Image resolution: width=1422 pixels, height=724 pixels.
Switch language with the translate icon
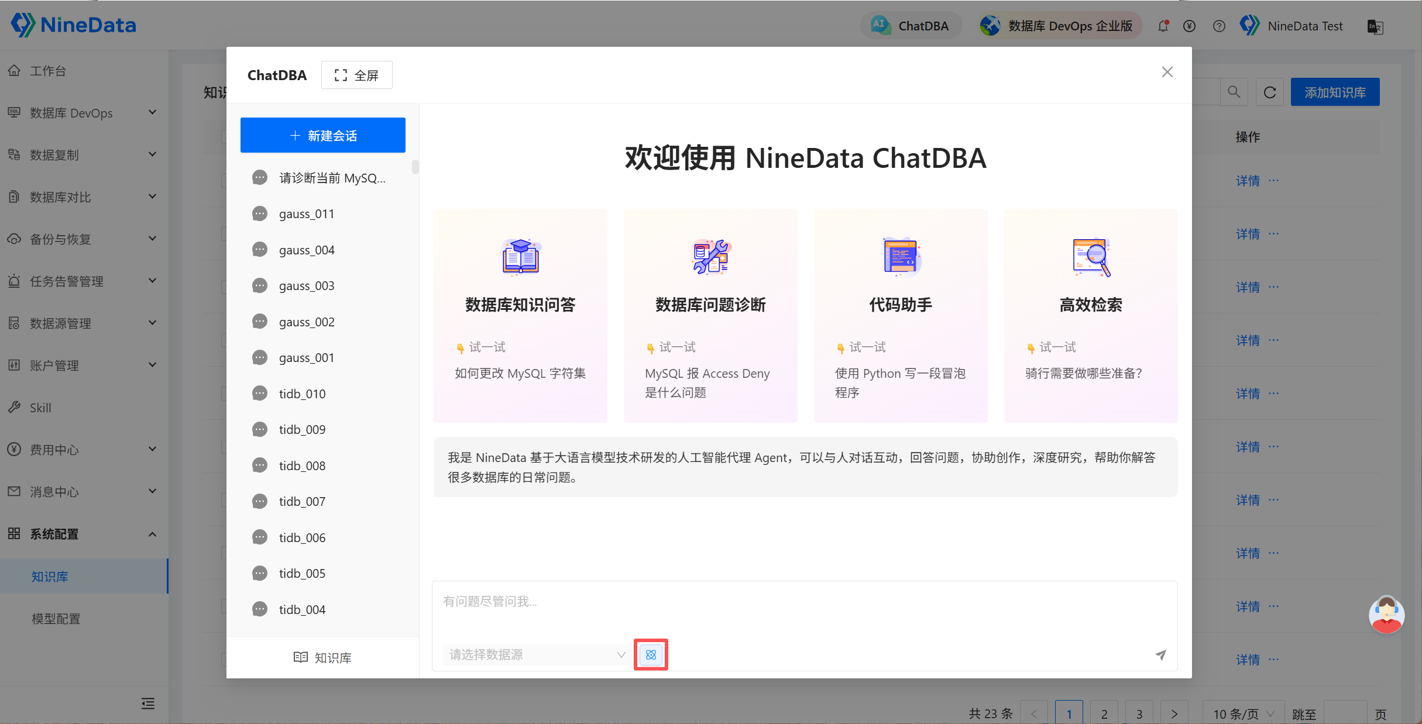[1375, 26]
